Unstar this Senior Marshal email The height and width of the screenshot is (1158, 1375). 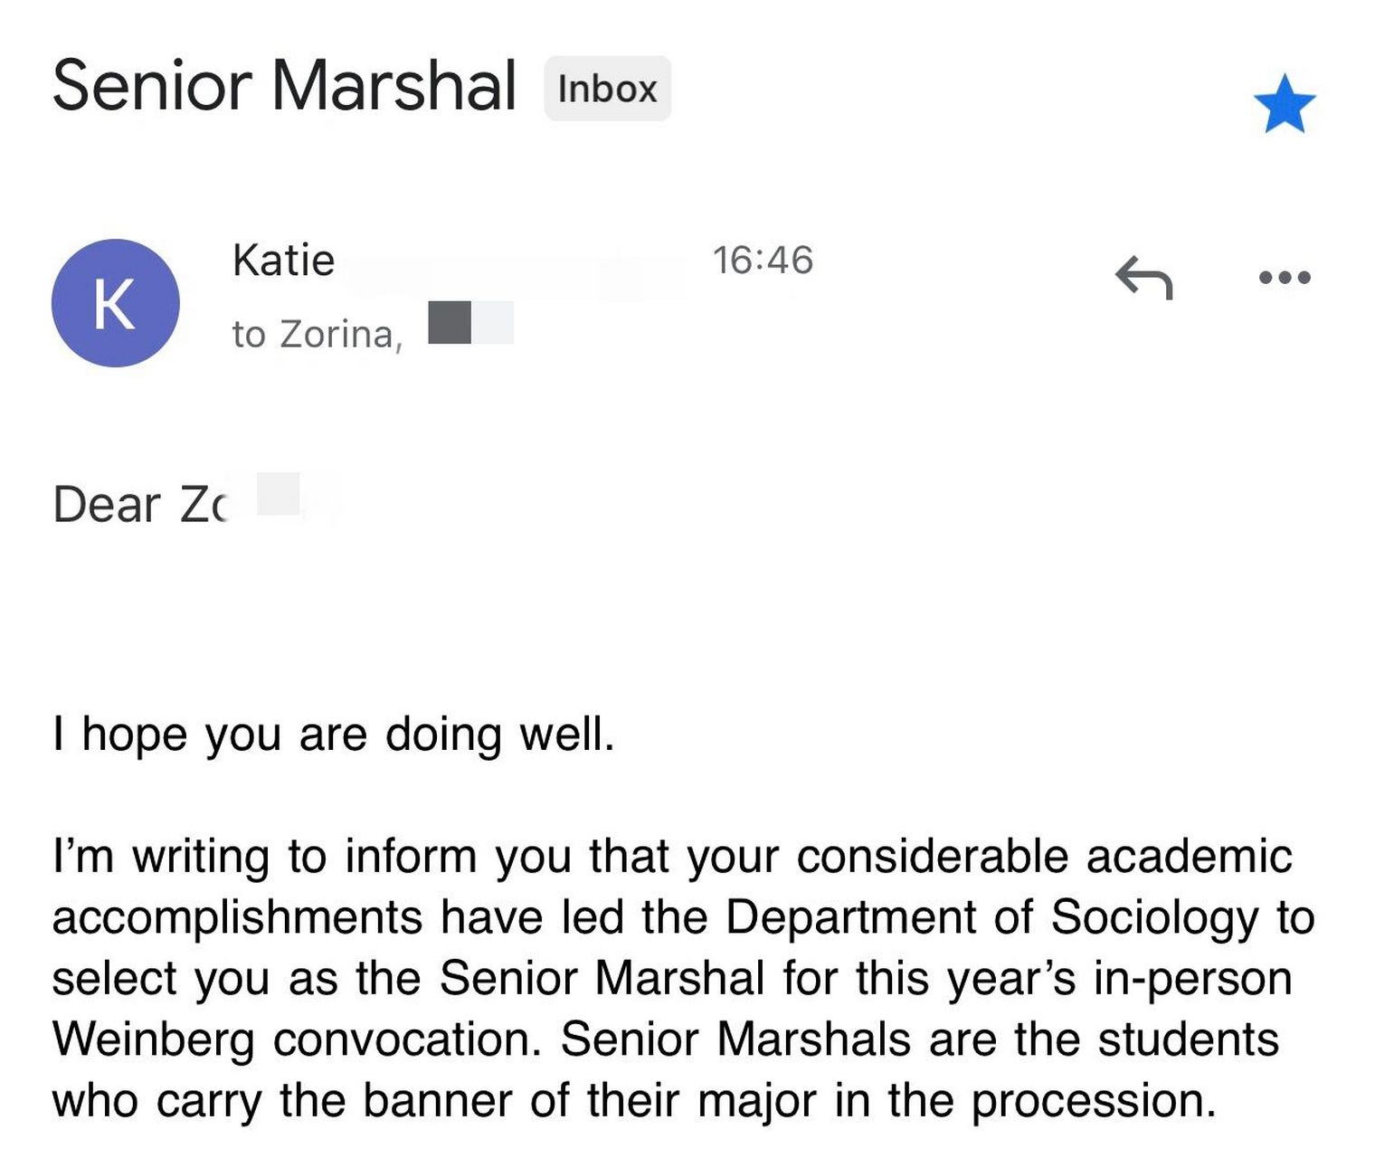click(x=1284, y=104)
